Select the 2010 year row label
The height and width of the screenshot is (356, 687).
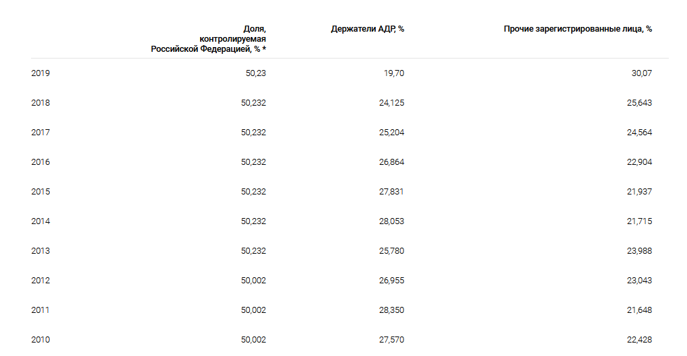[x=40, y=340]
